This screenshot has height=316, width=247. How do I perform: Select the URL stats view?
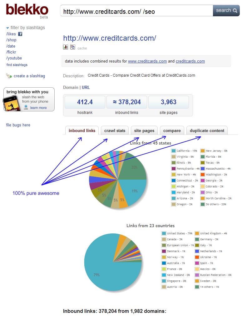pyautogui.click(x=86, y=88)
